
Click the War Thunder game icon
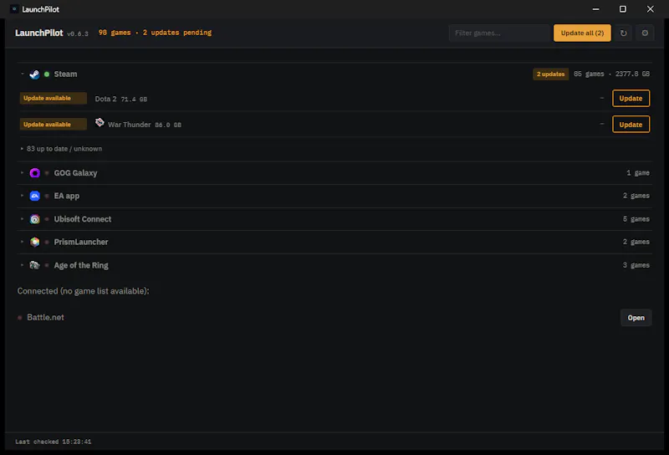point(100,122)
